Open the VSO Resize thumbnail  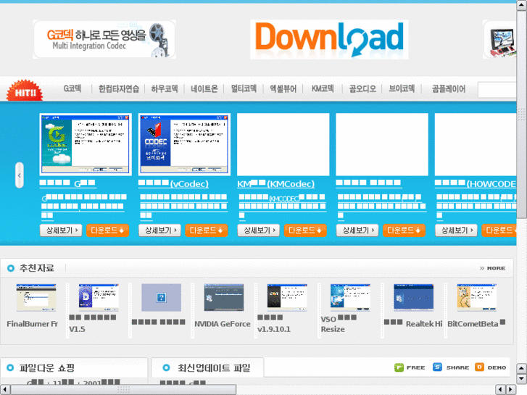click(350, 296)
